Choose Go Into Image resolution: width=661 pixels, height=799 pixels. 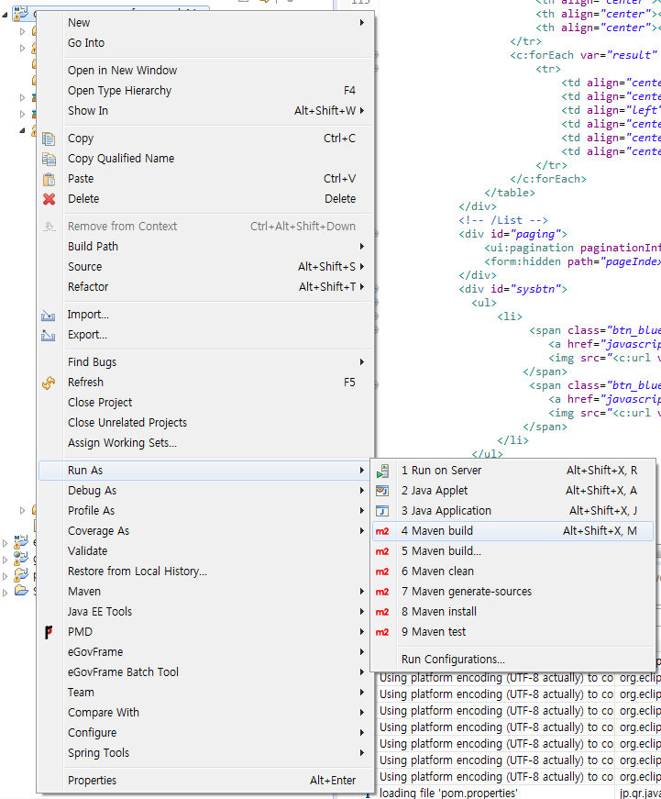(x=205, y=43)
